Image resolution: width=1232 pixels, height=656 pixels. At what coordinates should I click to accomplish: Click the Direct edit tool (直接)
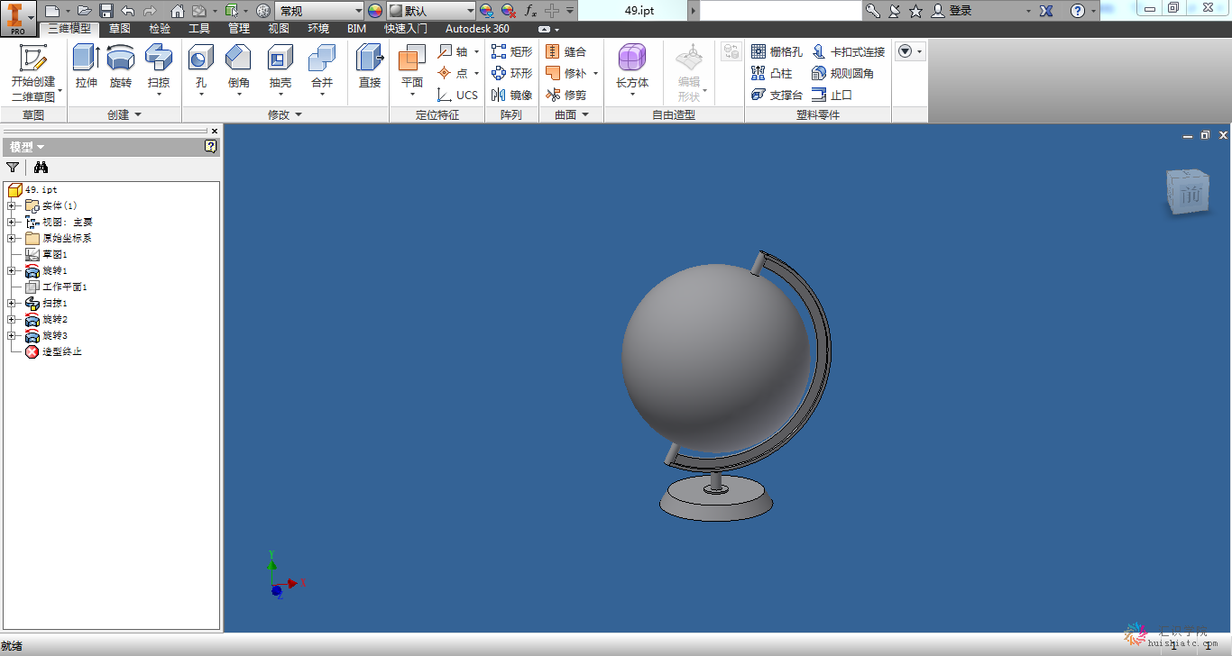click(x=370, y=68)
